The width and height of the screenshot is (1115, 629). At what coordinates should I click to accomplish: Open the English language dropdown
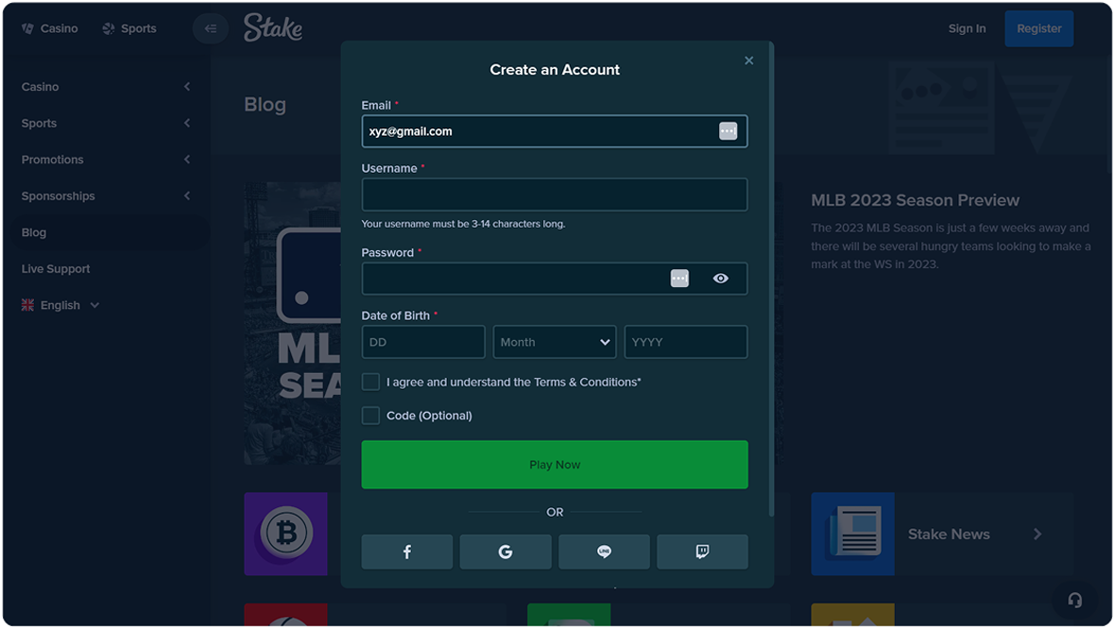point(60,305)
